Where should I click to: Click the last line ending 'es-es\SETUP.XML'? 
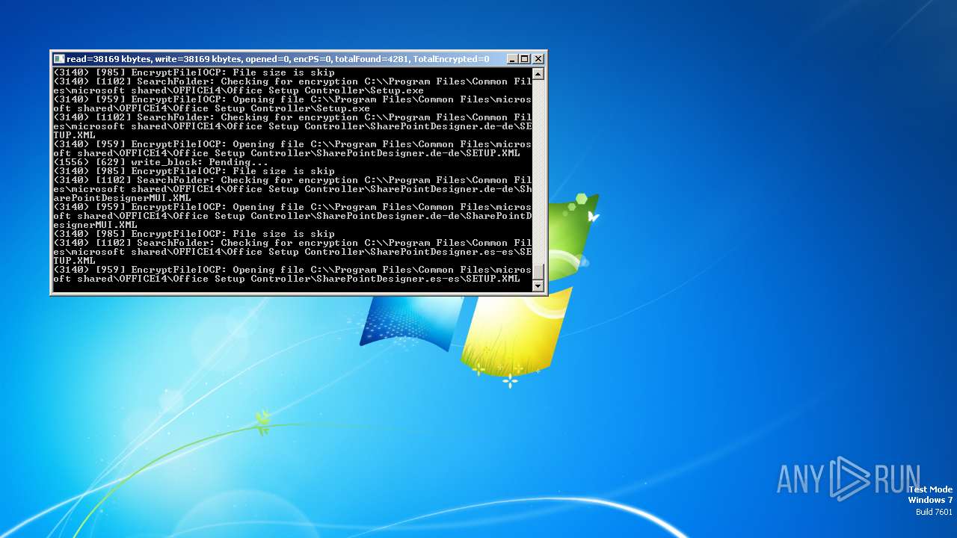[x=286, y=279]
